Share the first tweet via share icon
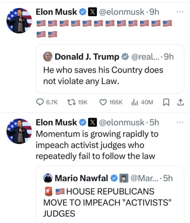Screen dimensions: 190x223 pyautogui.click(x=180, y=102)
